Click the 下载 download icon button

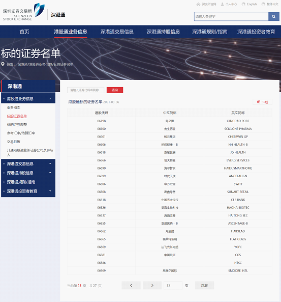(262, 102)
